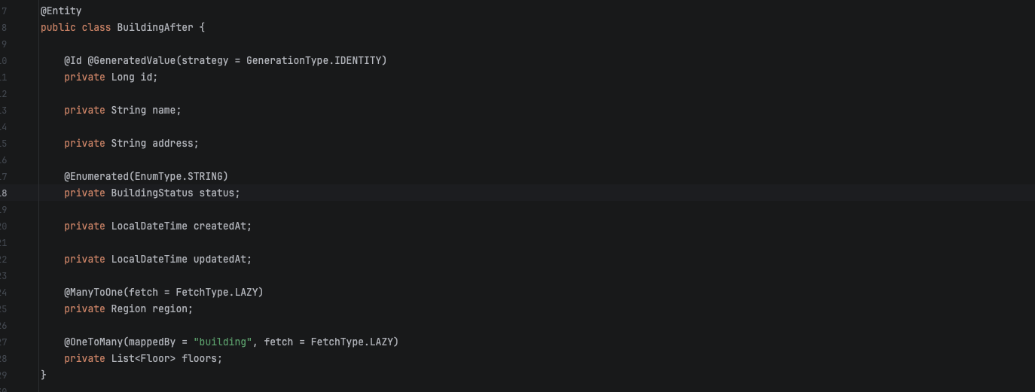Click the Region type in the field declaration
The height and width of the screenshot is (392, 1035).
click(129, 309)
